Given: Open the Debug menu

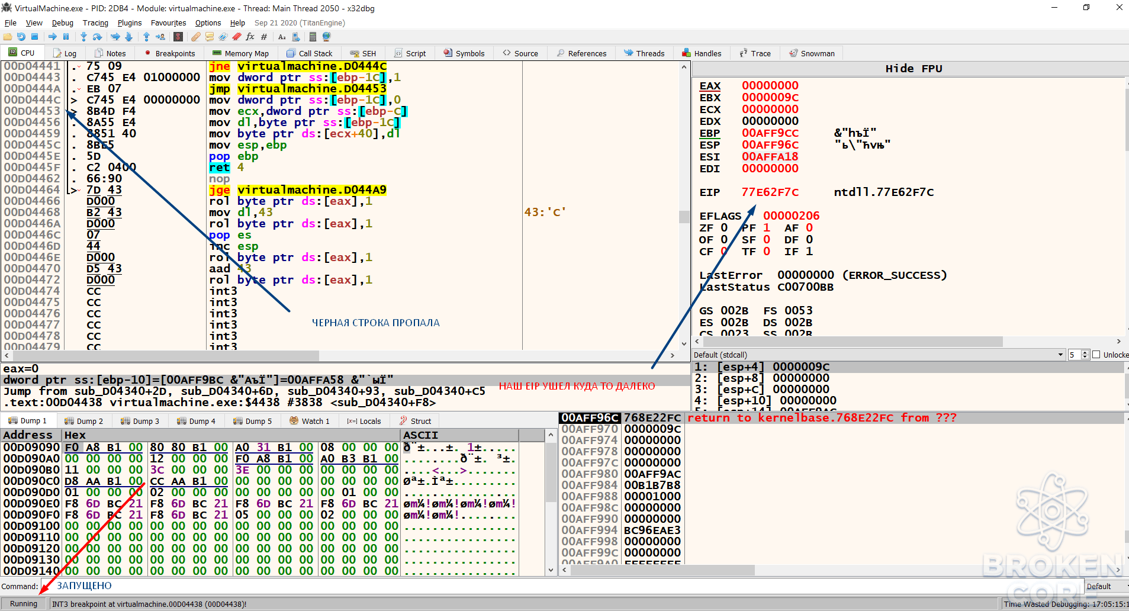Looking at the screenshot, I should (x=62, y=23).
